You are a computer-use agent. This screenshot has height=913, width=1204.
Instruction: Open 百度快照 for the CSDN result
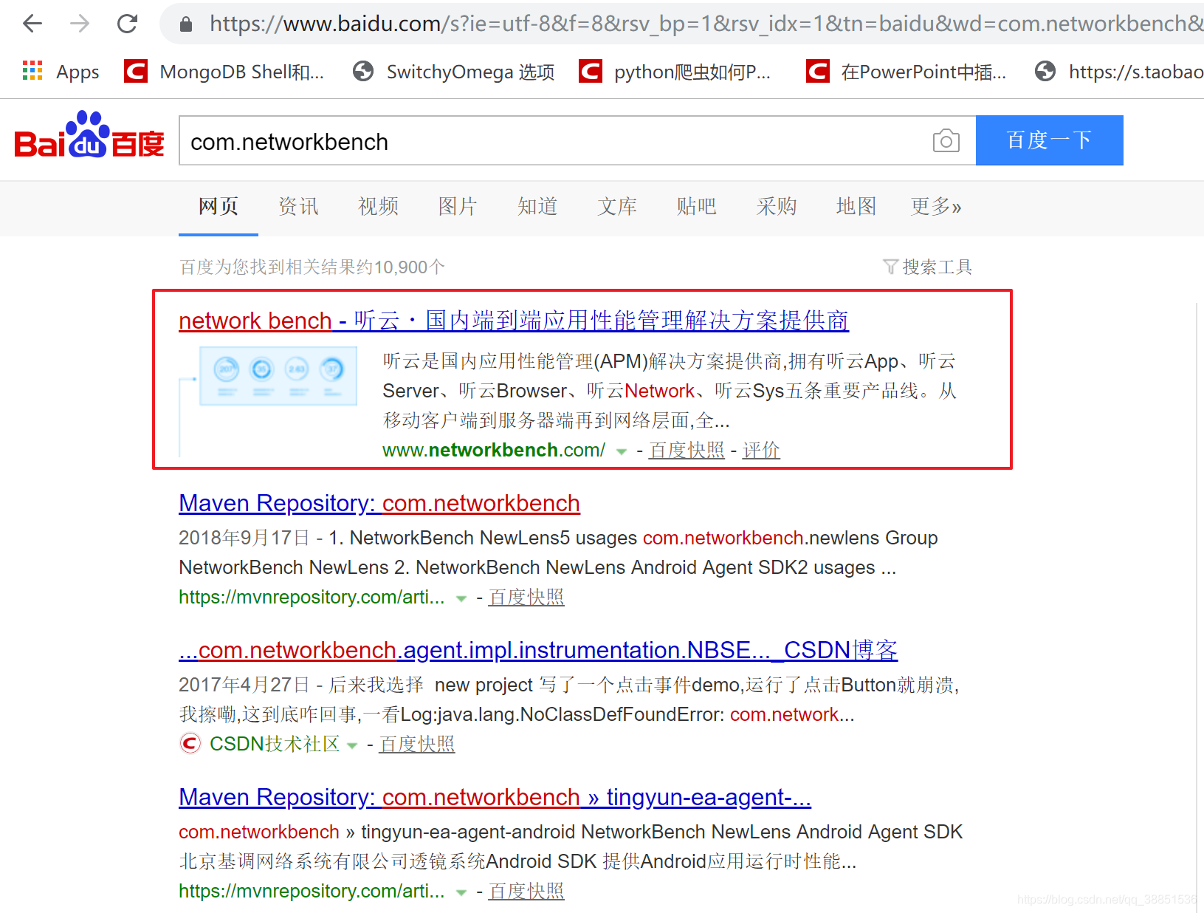417,744
